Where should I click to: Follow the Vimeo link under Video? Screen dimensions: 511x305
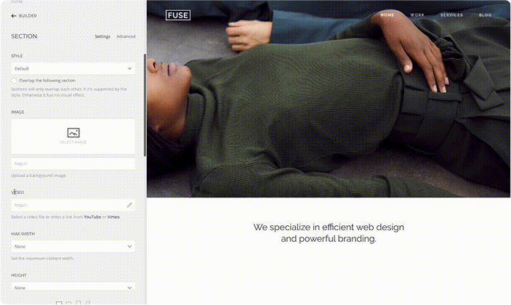pyautogui.click(x=113, y=217)
